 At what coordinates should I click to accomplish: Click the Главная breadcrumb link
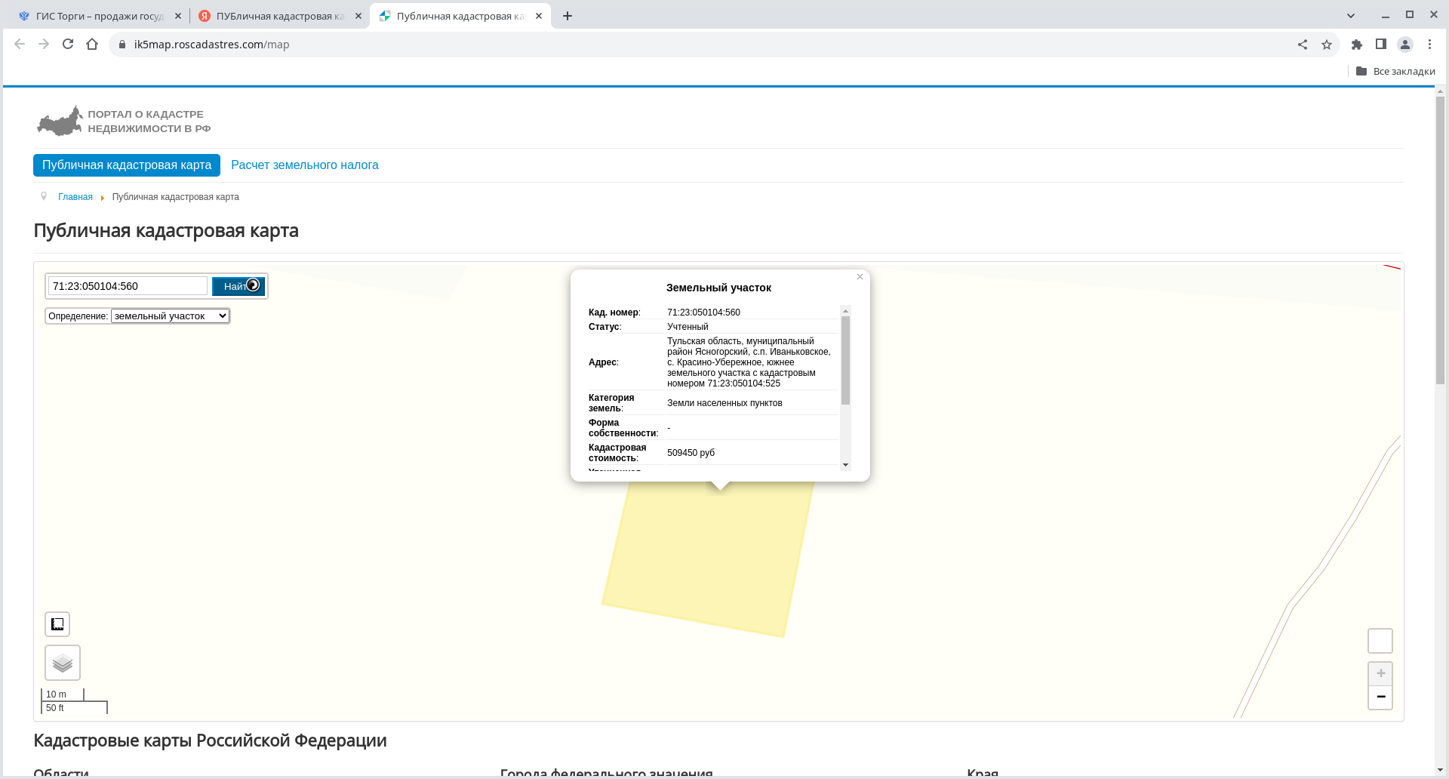[x=75, y=197]
